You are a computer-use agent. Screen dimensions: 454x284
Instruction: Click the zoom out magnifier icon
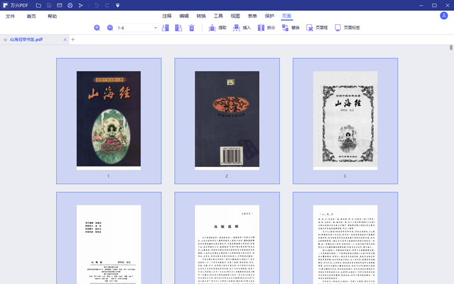point(110,28)
